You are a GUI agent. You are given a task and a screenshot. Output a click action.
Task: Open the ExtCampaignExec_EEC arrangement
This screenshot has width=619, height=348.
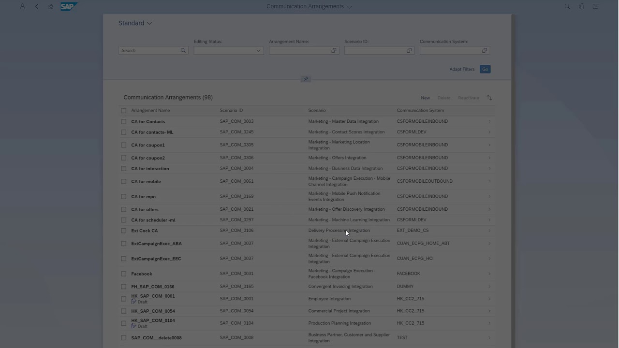(x=156, y=259)
